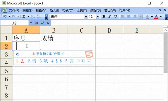Viewport: 168px width, 101px height.
Task: Expand the IME candidate list dropdown
Action: point(89,61)
